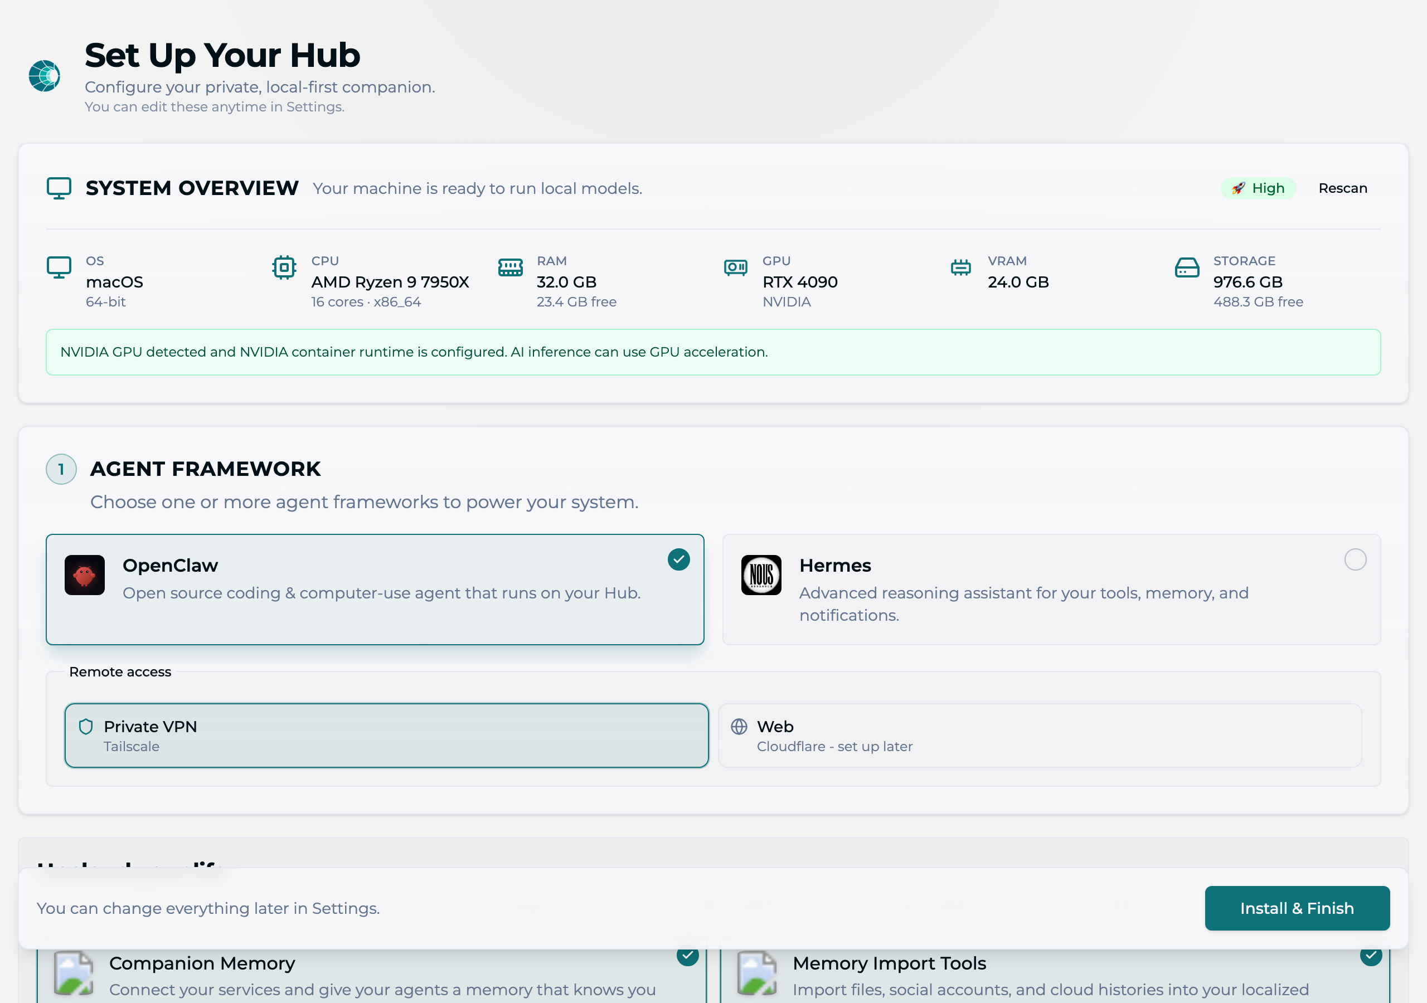Click the 488.3 GB free text
The height and width of the screenshot is (1003, 1427).
[1259, 302]
